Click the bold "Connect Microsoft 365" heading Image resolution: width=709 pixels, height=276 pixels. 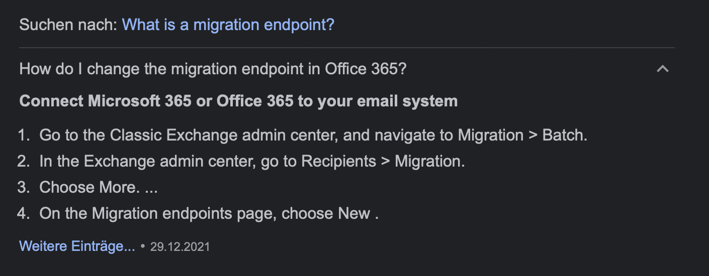(238, 101)
